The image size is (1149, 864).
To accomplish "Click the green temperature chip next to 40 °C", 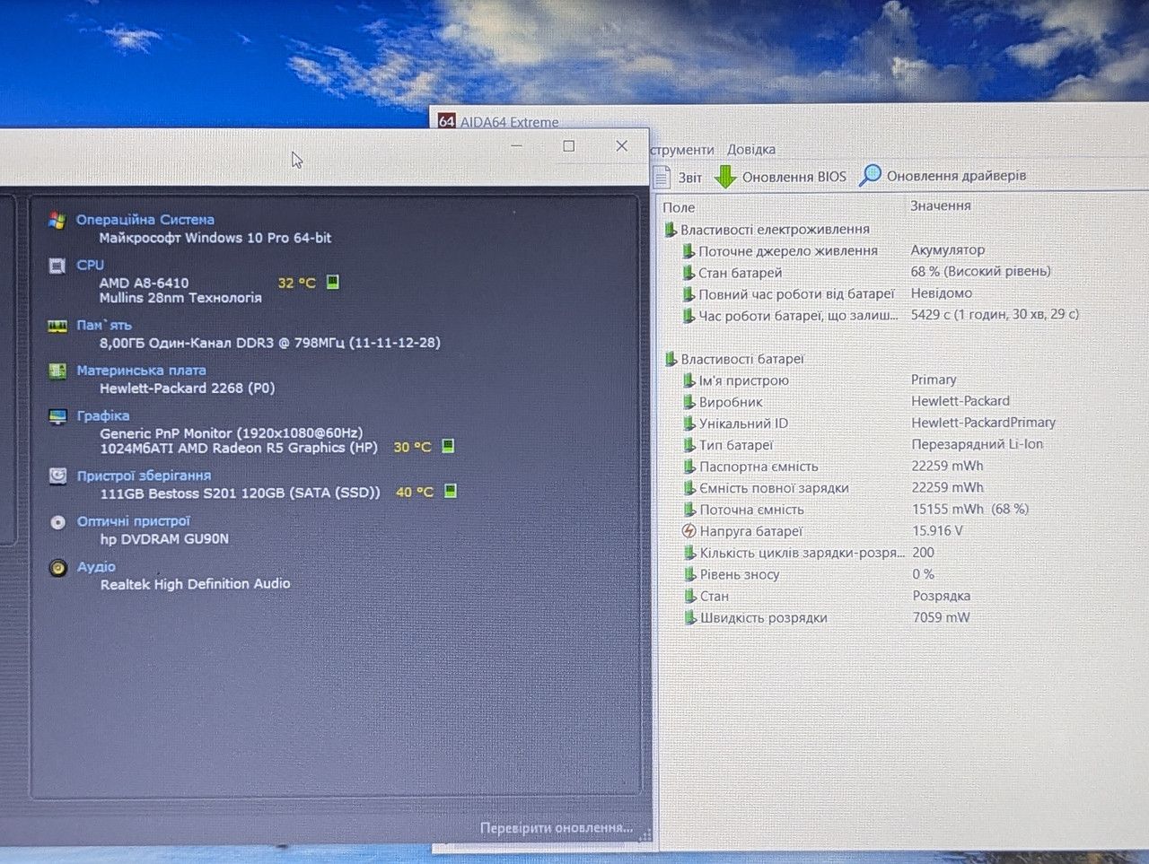I will (x=451, y=491).
